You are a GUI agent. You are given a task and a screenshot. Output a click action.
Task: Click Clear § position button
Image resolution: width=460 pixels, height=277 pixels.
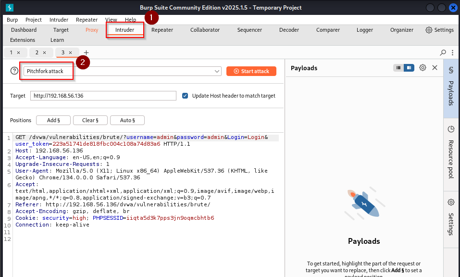(90, 120)
